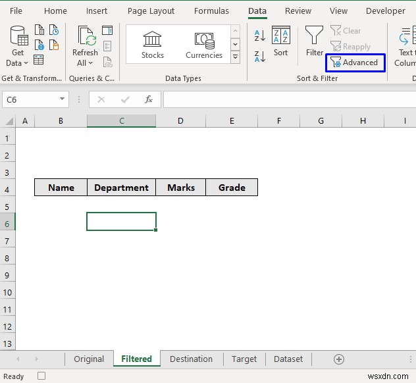
Task: Sort A to Z ascending
Action: (260, 36)
